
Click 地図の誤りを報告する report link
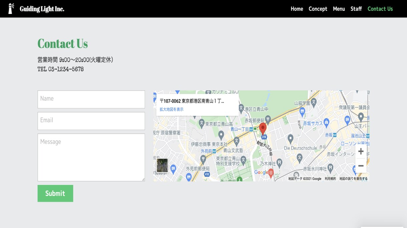[354, 179]
